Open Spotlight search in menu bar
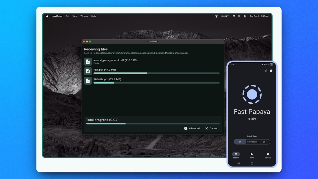318x179 pixels. point(239,16)
